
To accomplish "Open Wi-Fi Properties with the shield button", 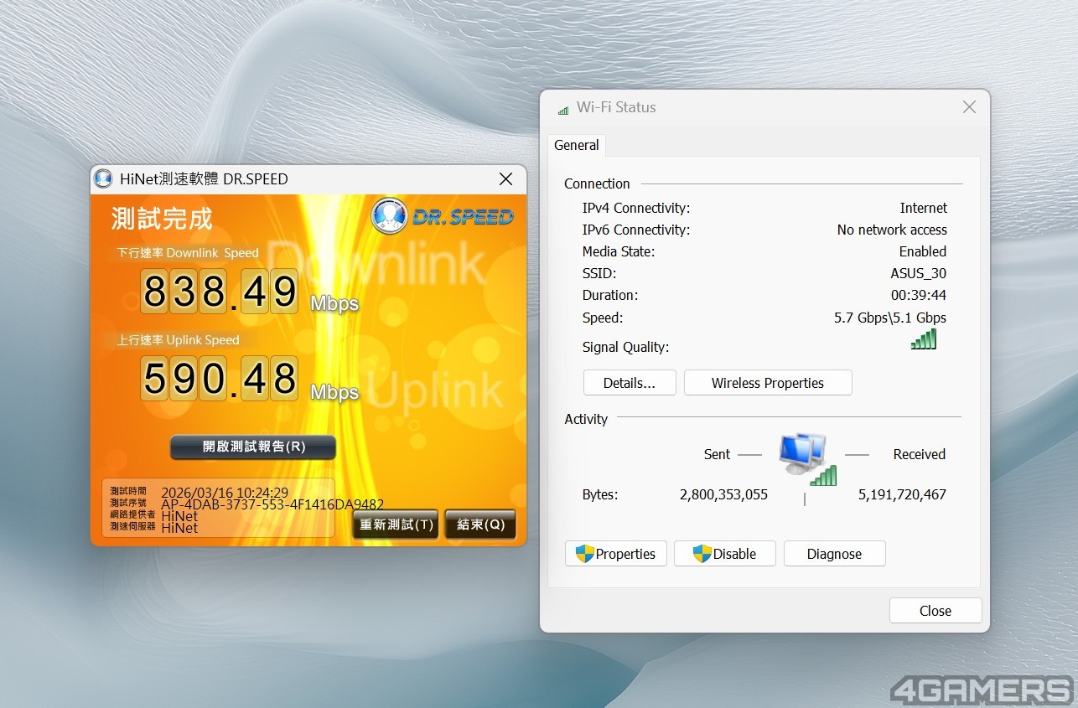I will 616,554.
